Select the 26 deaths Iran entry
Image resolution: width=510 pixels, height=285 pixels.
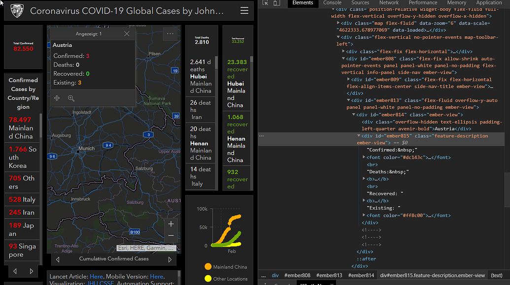click(201, 110)
